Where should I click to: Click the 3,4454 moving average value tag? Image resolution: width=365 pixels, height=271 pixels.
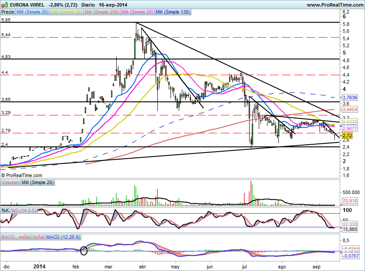tap(350, 109)
